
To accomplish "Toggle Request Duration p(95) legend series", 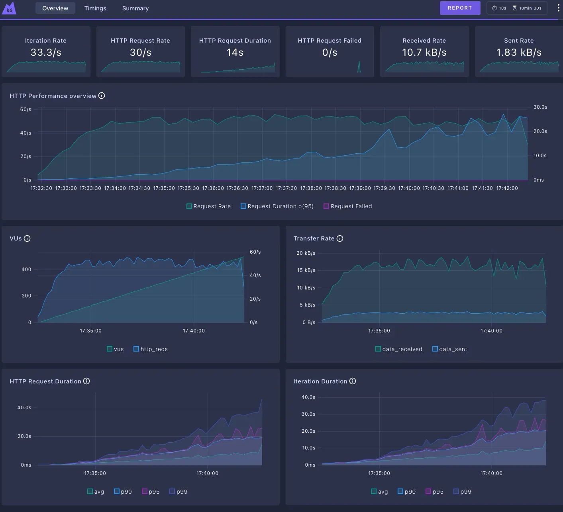I will coord(277,206).
